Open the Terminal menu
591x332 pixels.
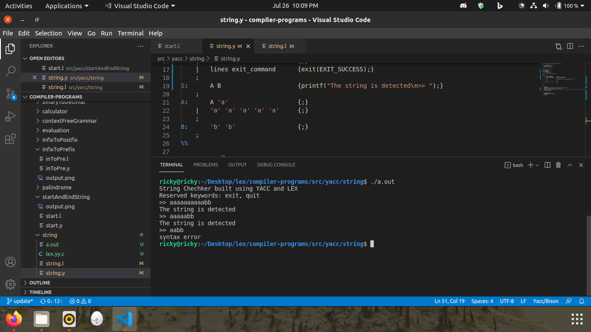pyautogui.click(x=131, y=33)
